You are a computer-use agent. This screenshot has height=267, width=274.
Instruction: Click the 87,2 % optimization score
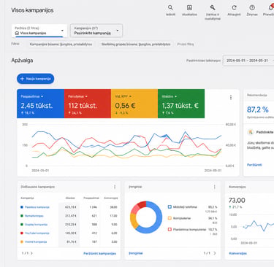click(x=258, y=109)
